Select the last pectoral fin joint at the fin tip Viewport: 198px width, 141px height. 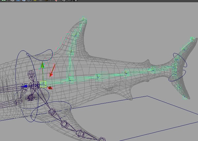(x=102, y=139)
